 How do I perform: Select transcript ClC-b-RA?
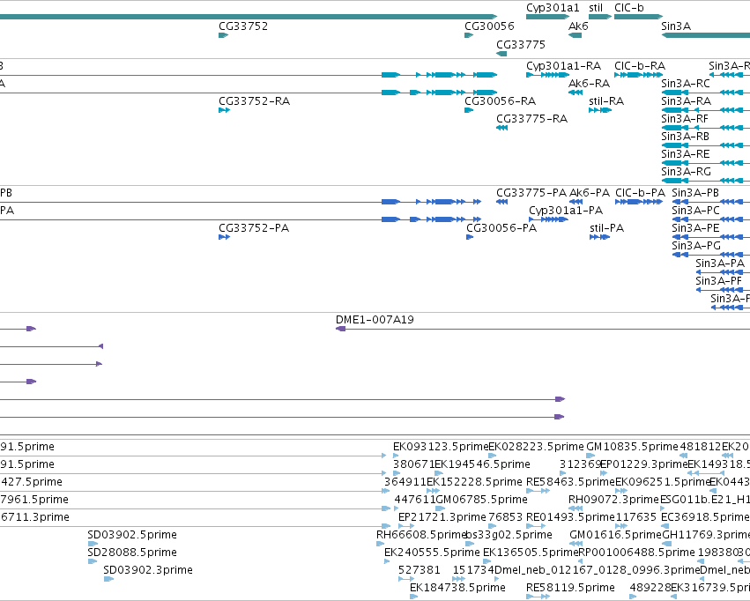tap(638, 75)
